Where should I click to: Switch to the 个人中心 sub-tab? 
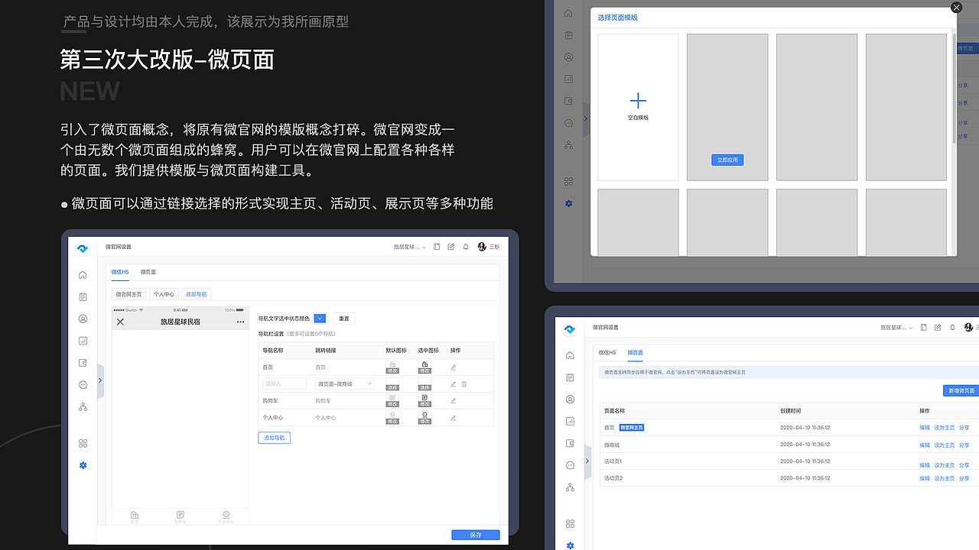[x=164, y=293]
